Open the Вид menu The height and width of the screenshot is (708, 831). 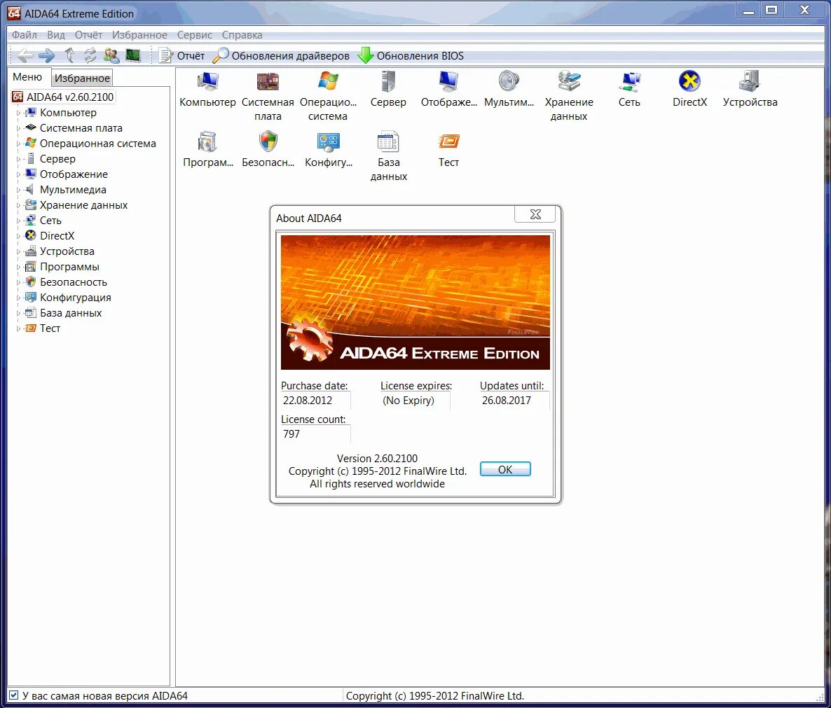(x=55, y=35)
